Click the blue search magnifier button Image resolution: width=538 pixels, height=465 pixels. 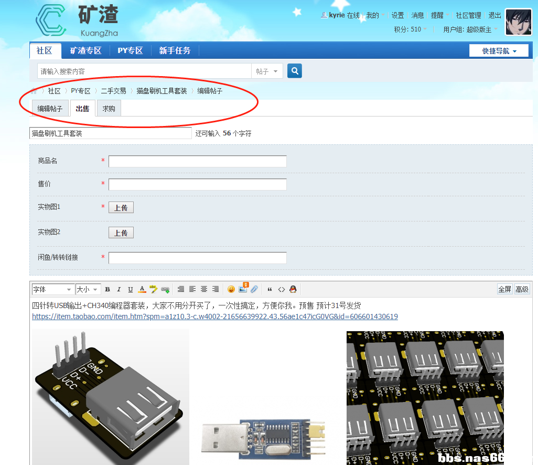point(295,71)
